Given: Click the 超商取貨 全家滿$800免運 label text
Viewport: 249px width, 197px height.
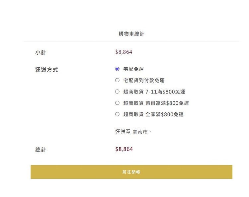Looking at the screenshot, I should coord(153,114).
